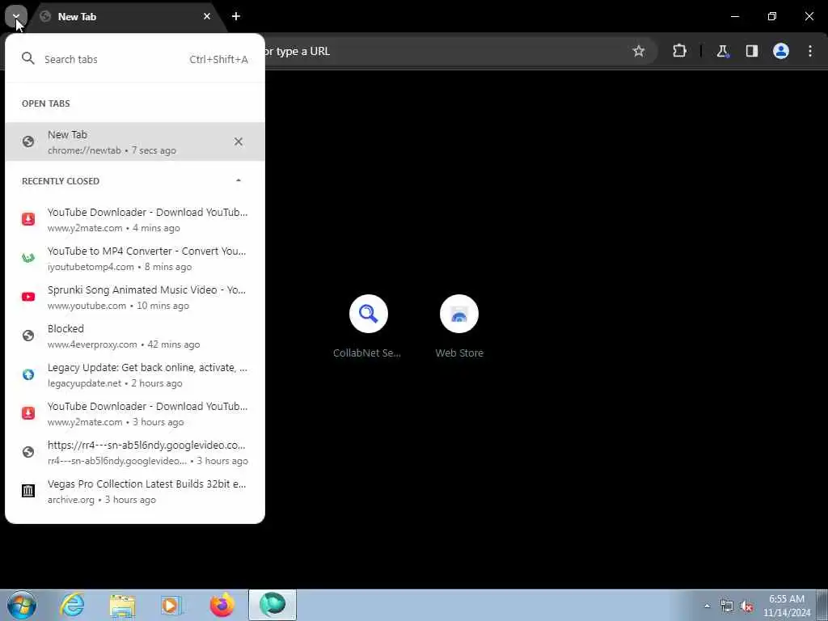Bookmark this page with star icon
Viewport: 828px width, 621px height.
point(639,51)
